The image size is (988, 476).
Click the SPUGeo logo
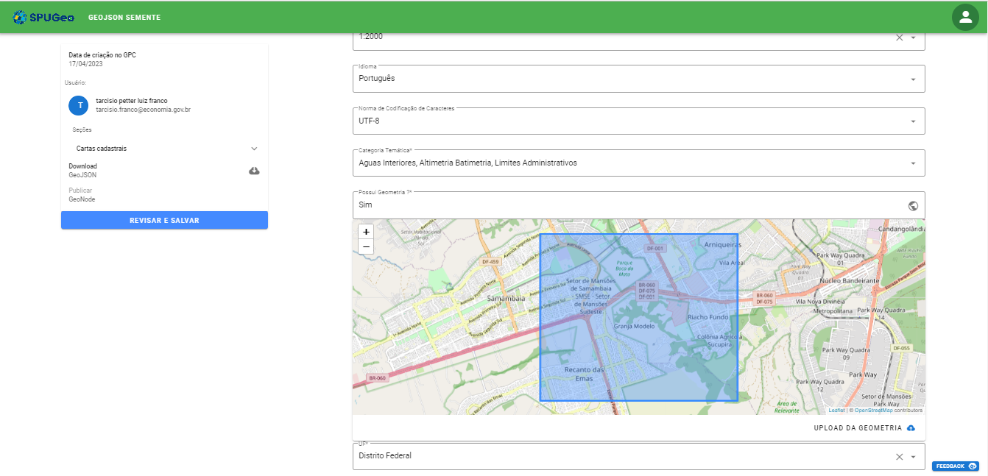point(43,17)
